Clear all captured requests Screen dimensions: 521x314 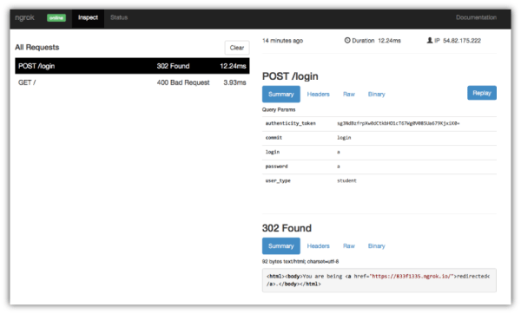point(237,48)
